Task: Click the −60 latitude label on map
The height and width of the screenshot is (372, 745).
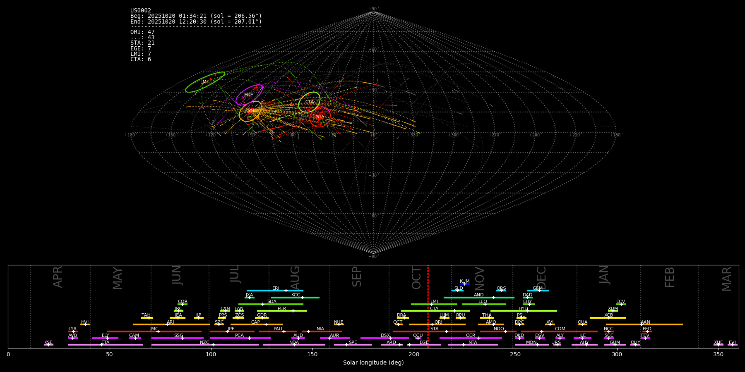Action: click(373, 216)
